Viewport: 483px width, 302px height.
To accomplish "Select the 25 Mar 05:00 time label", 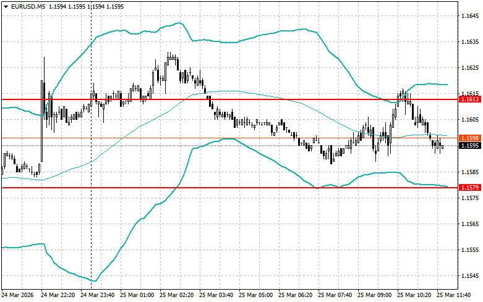I will click(255, 295).
